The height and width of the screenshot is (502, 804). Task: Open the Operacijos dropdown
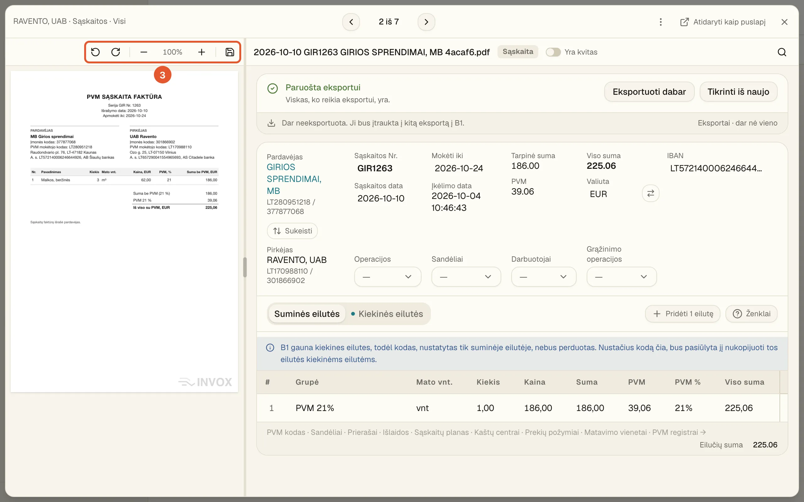pos(388,276)
